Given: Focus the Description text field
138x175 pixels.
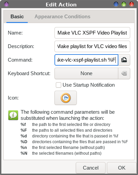Looking at the screenshot, I should coord(92,46).
